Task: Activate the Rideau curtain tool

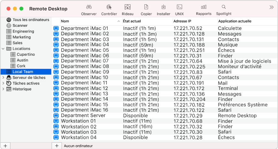Action: (128, 7)
